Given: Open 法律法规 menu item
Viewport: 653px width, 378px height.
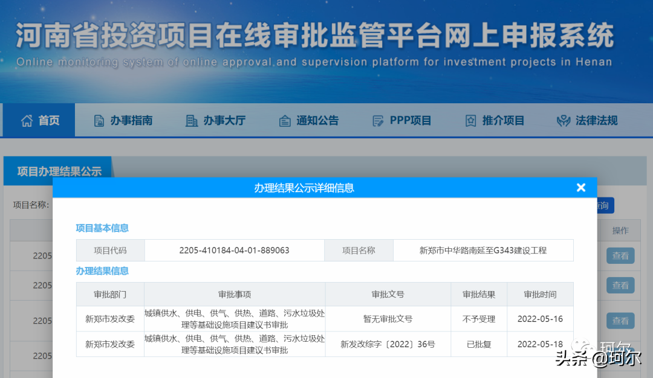Looking at the screenshot, I should [x=587, y=121].
